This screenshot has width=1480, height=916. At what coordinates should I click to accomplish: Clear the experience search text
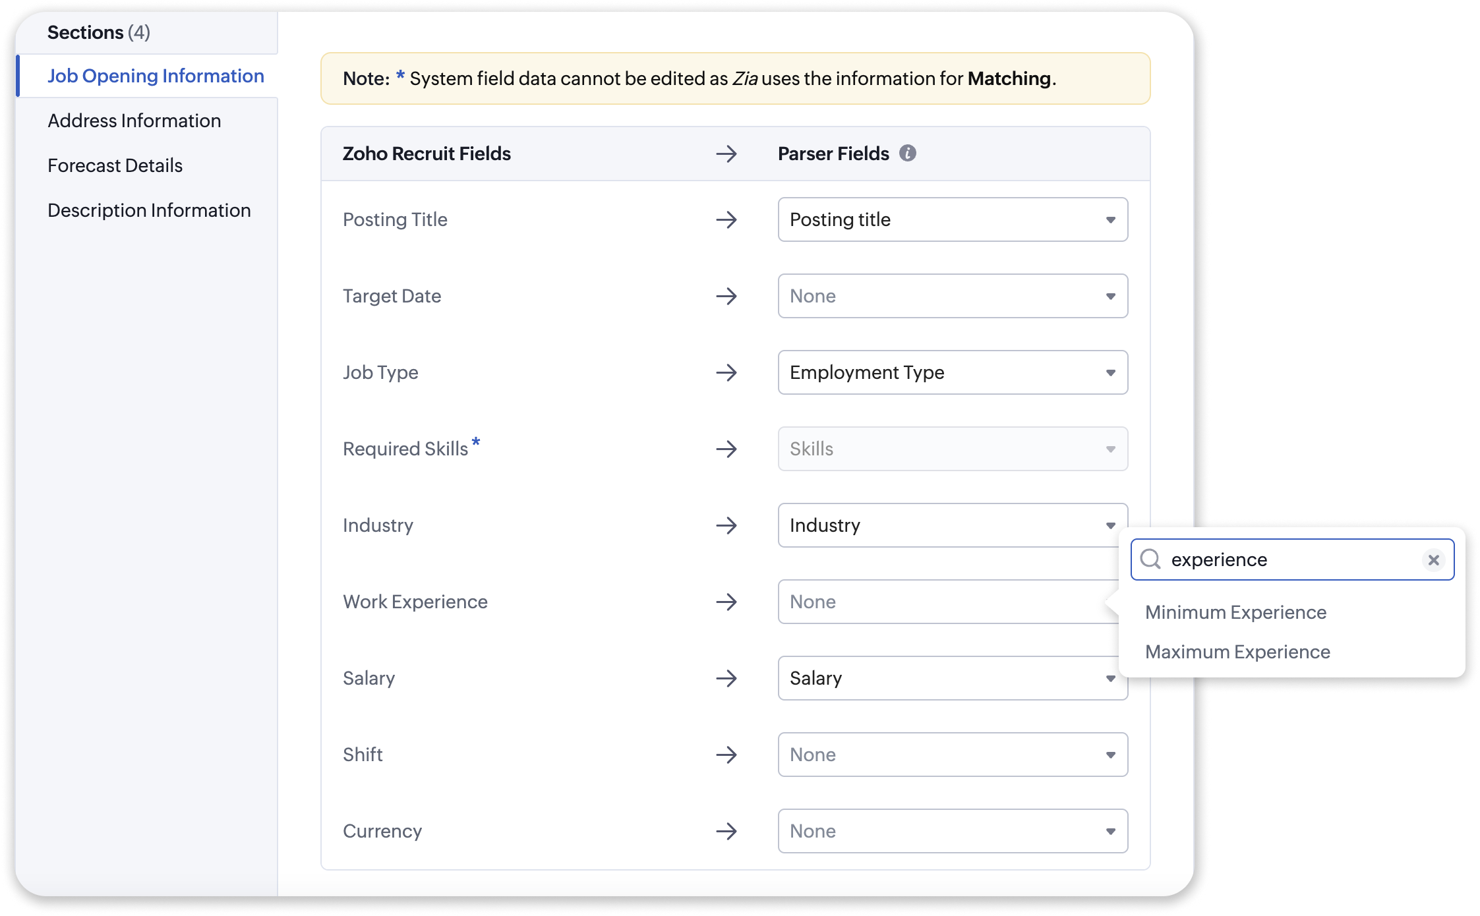tap(1433, 560)
